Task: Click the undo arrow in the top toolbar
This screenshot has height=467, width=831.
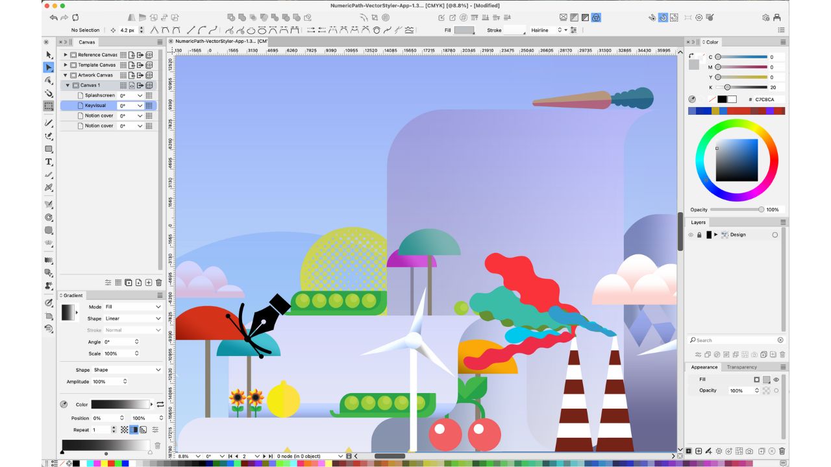Action: point(53,18)
